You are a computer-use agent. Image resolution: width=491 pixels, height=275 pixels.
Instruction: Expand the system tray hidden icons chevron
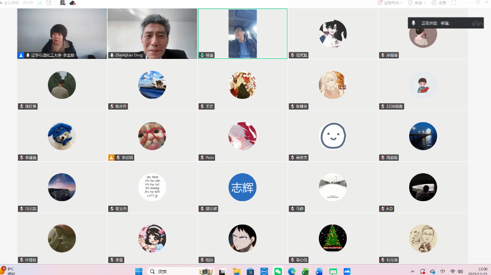[x=412, y=271]
